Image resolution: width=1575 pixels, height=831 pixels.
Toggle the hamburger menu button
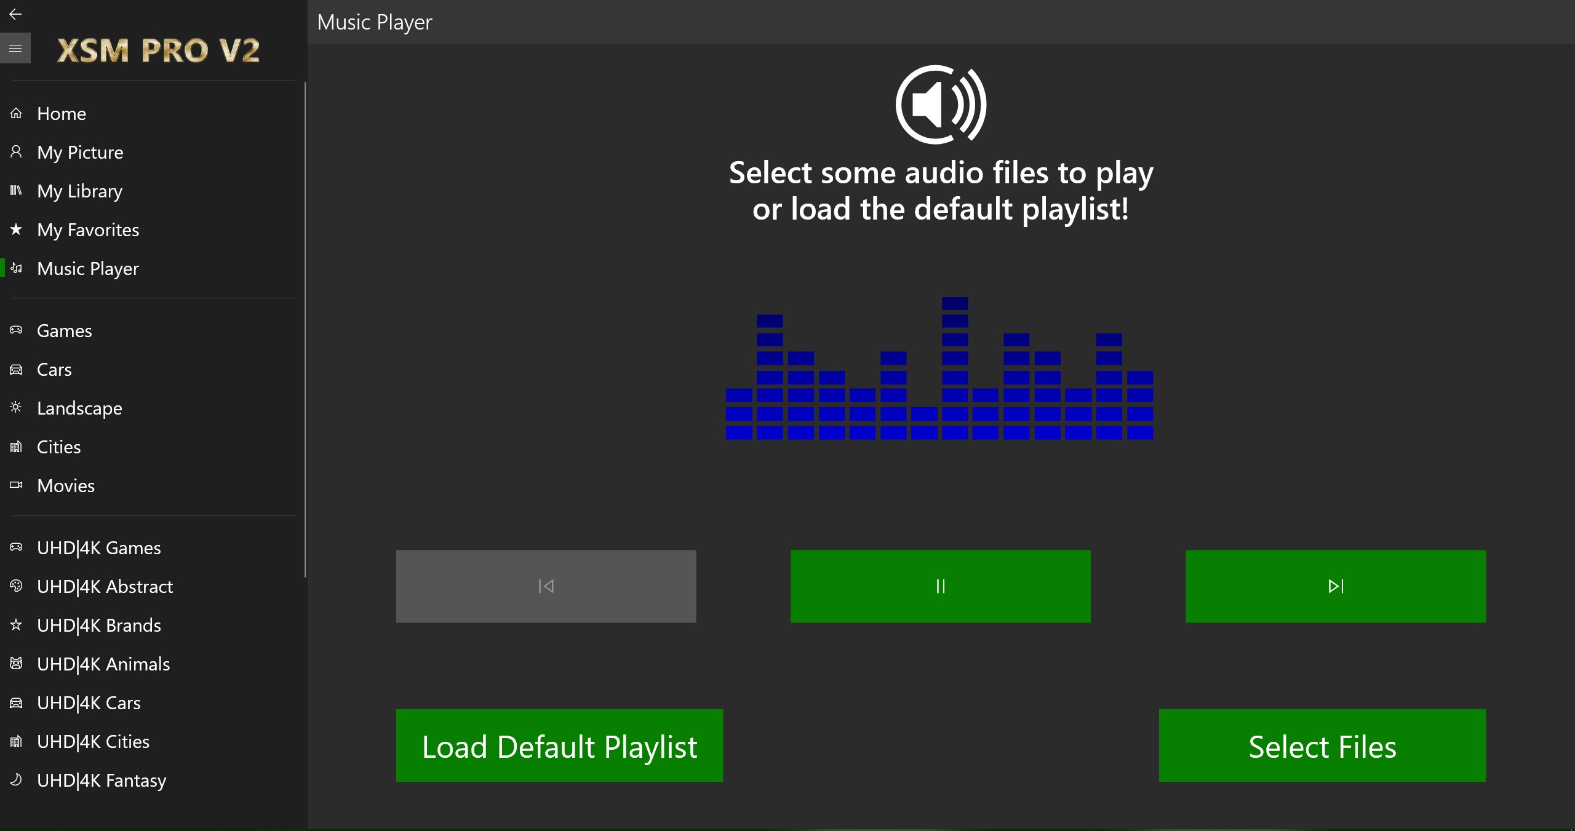15,48
